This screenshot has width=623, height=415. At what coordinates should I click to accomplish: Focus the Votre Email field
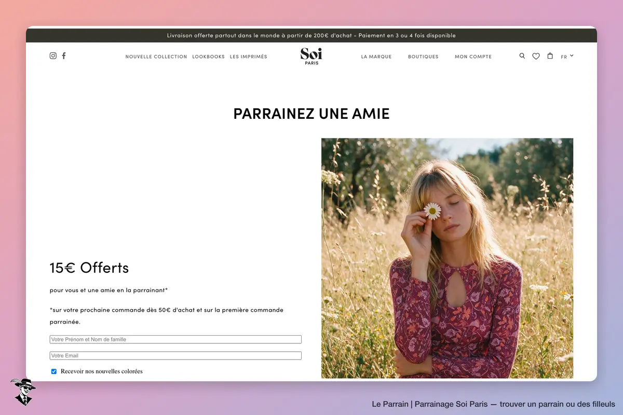click(x=175, y=356)
